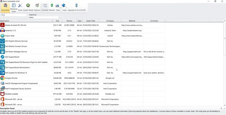Select Dell SupportAssist OS Recovery Plugin icon
226x115 pixels.
click(x=3, y=62)
